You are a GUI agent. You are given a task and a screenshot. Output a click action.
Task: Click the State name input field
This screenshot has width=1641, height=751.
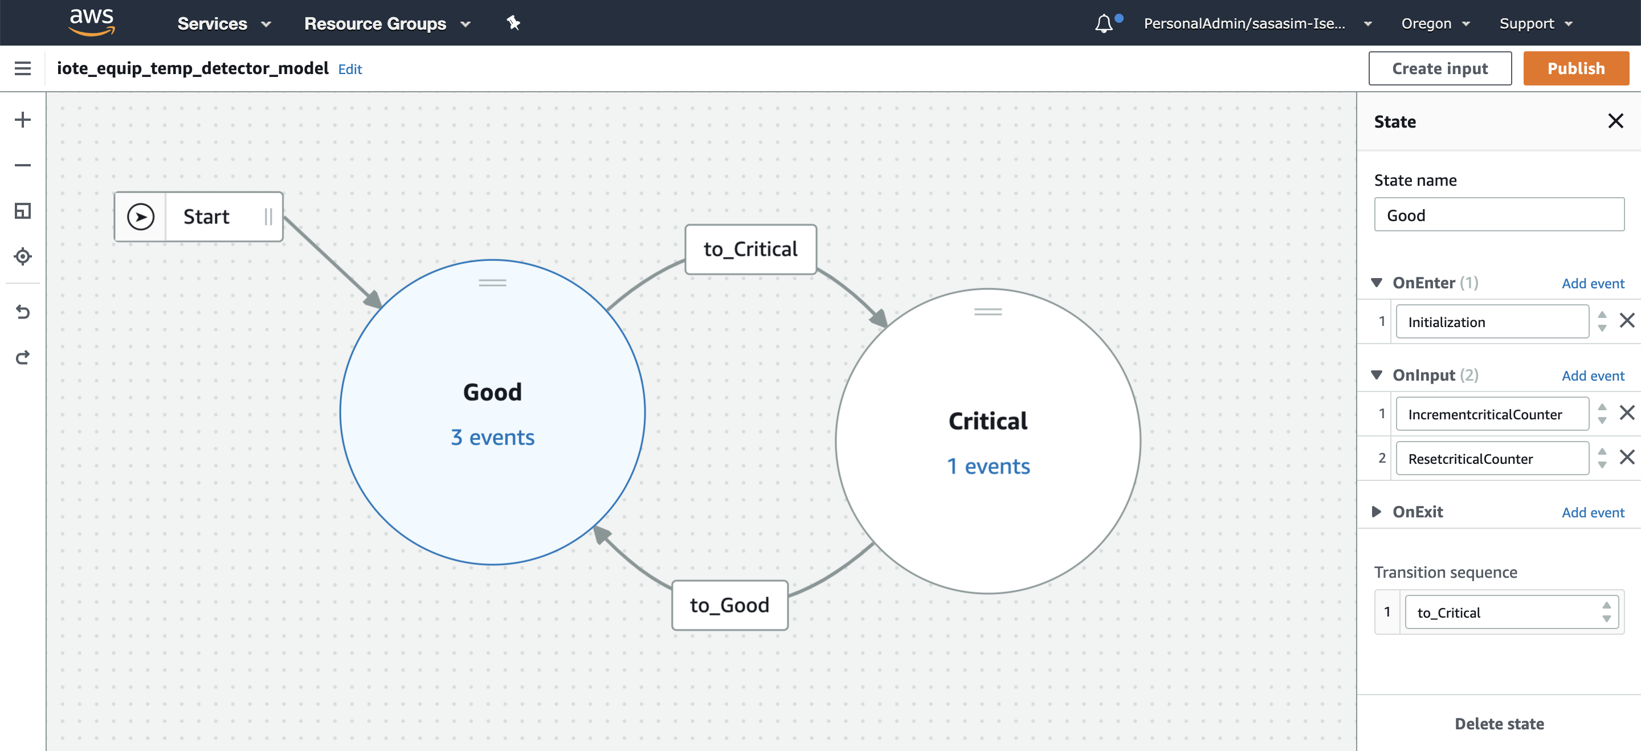[x=1499, y=215]
